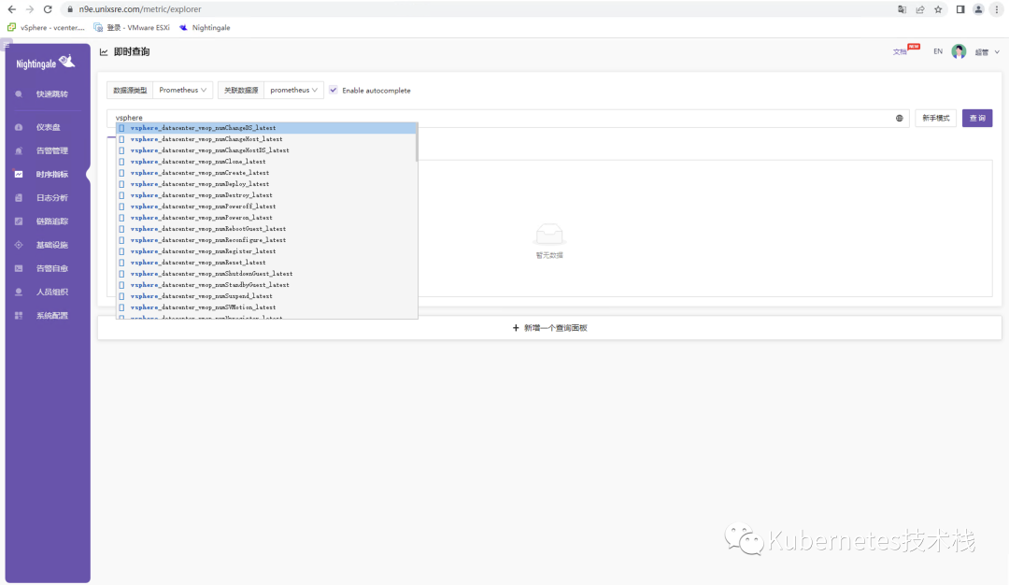1009x585 pixels.
Task: Select vsphere_datacenter_vmop_numReconfigure_latest suggestion
Action: coord(265,240)
